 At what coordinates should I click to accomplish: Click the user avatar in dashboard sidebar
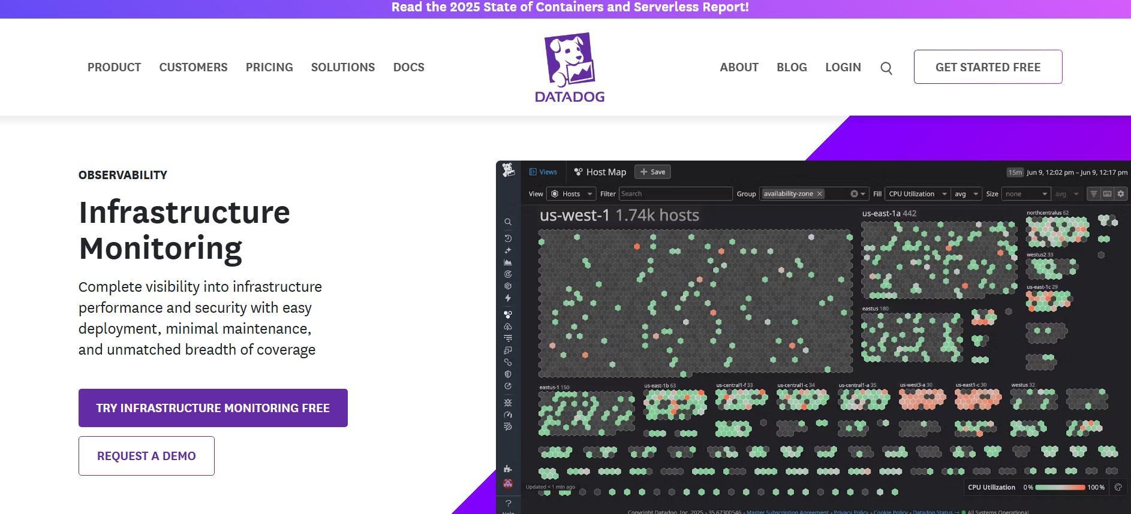(508, 483)
